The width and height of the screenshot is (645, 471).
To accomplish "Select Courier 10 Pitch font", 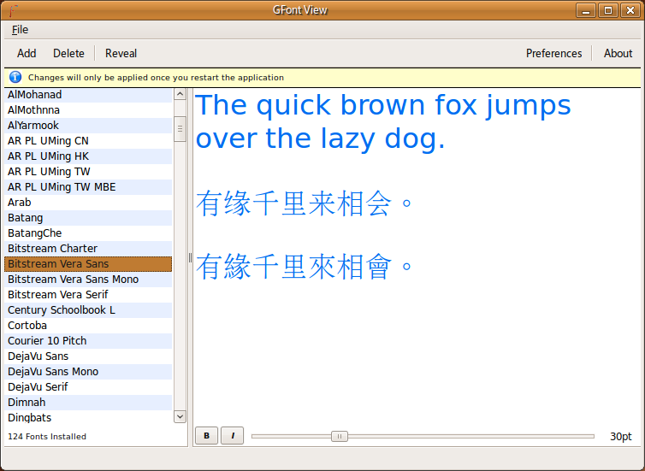I will point(88,341).
